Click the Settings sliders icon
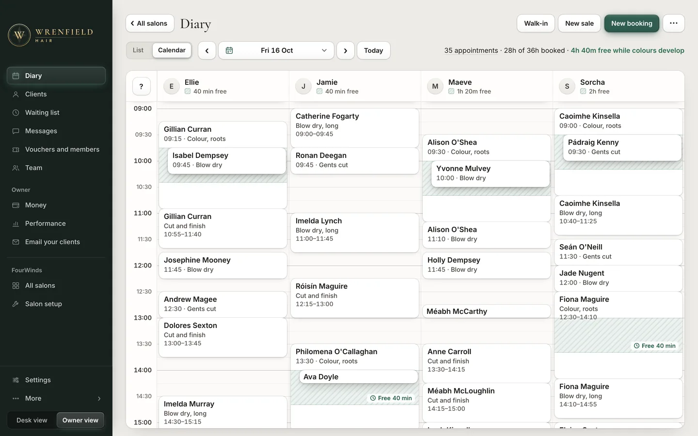698x436 pixels. (16, 380)
